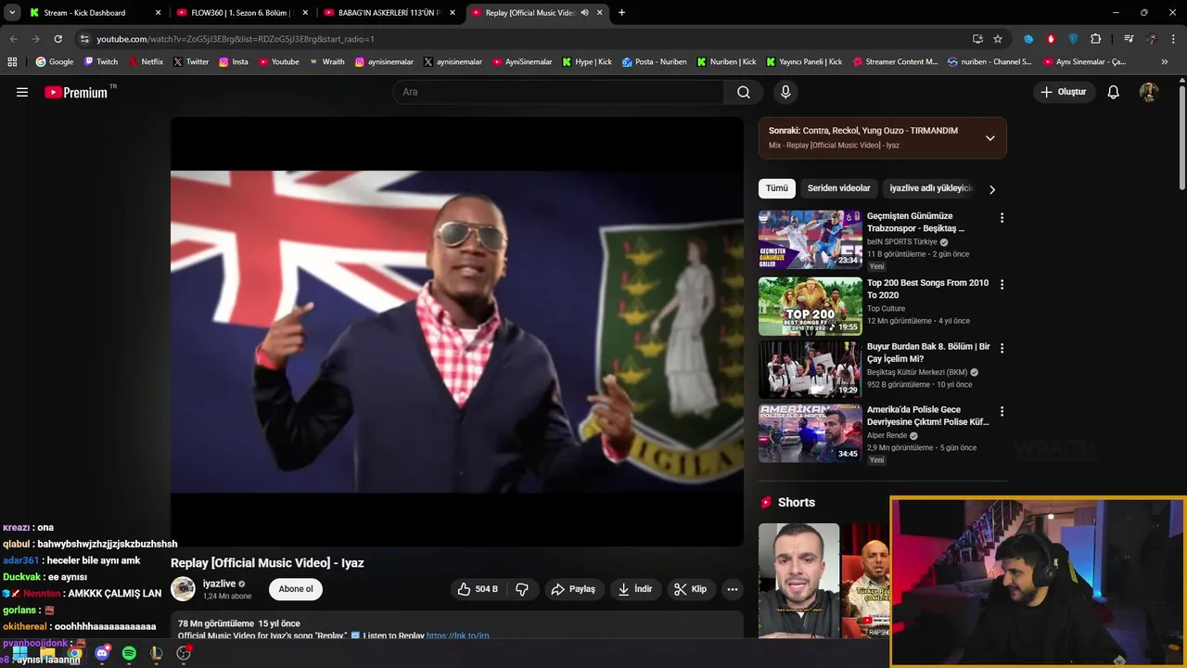
Task: Mute the Replay tab via speaker icon
Action: pos(584,13)
